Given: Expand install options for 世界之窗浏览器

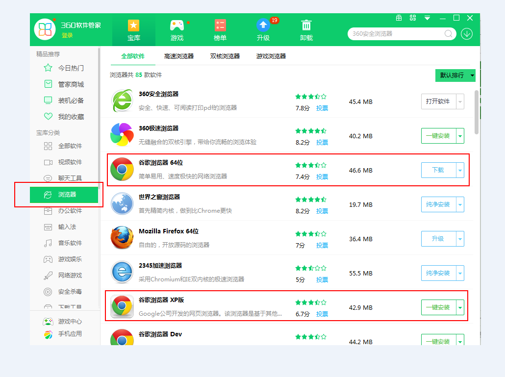Looking at the screenshot, I should [460, 204].
